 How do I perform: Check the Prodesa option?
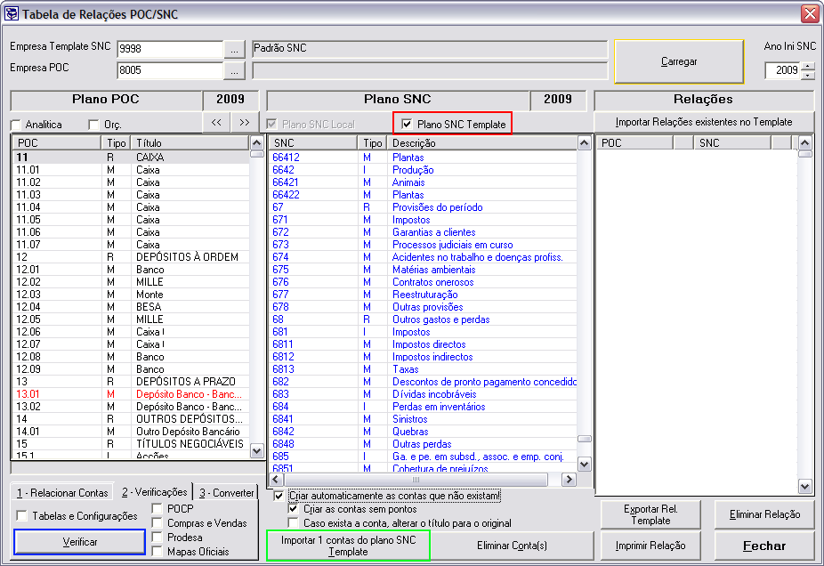(x=157, y=538)
